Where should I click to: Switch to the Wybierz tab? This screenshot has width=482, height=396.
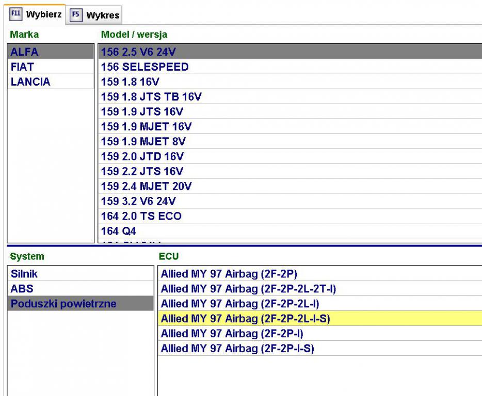tap(35, 14)
